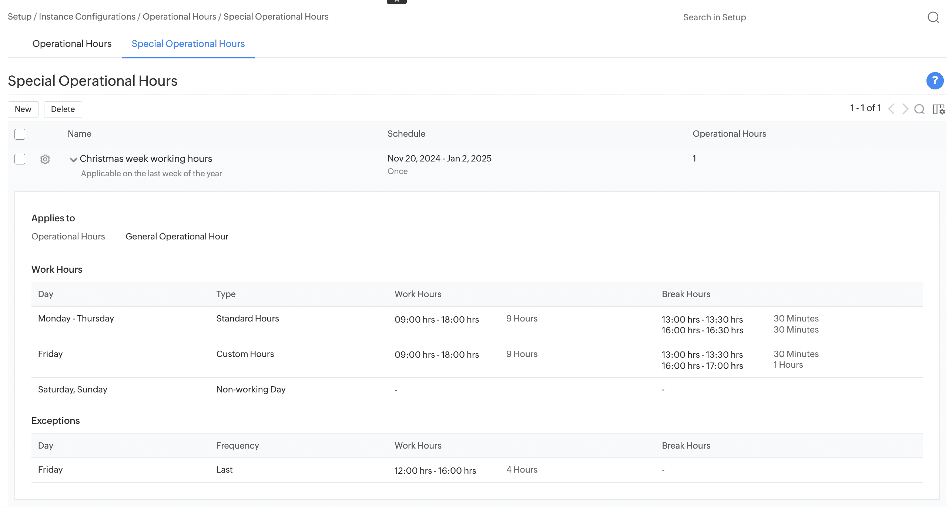The width and height of the screenshot is (952, 507).
Task: Click the New button
Action: coord(23,109)
